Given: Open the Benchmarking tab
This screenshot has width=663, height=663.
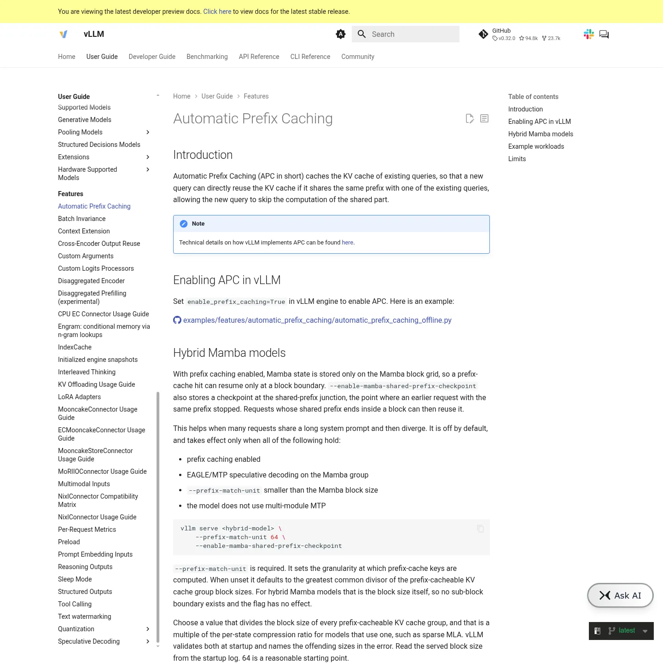Looking at the screenshot, I should 207,57.
